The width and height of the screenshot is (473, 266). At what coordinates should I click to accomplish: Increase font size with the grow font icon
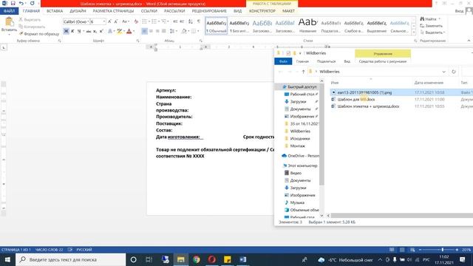(109, 21)
